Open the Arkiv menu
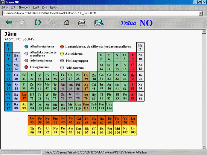 (x=5, y=8)
